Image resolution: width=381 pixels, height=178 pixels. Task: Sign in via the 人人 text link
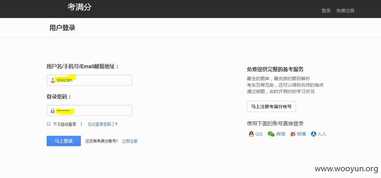point(322,134)
